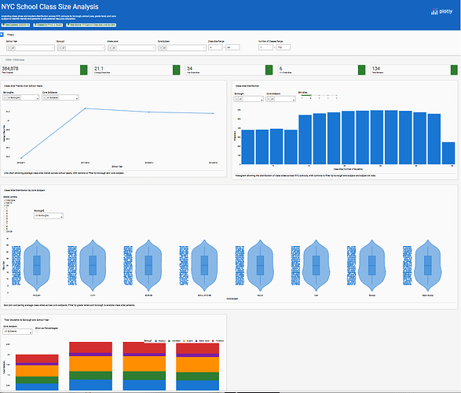Click green icon on Total Schools card
461x393 pixels.
[x=454, y=70]
